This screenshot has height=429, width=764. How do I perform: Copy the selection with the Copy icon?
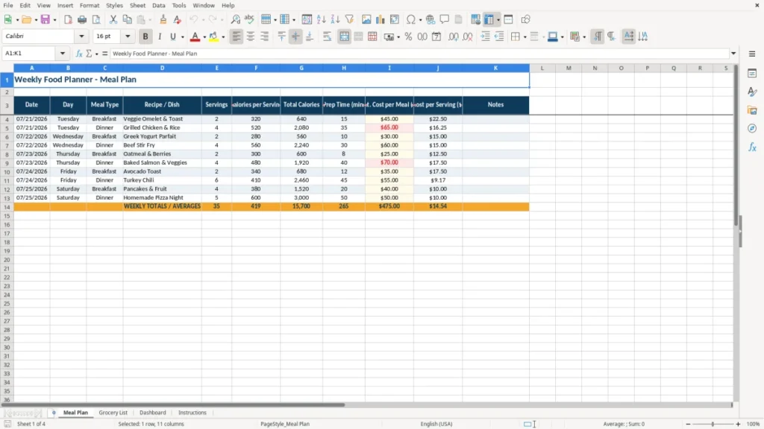click(x=127, y=19)
